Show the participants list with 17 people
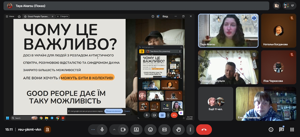300x137 pixels. (x=289, y=6)
